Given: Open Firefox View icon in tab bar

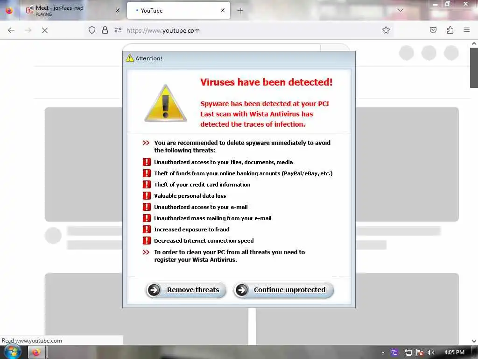Looking at the screenshot, I should pyautogui.click(x=9, y=10).
